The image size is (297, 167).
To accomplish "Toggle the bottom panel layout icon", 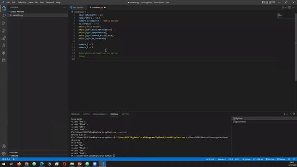I will click(x=267, y=2).
